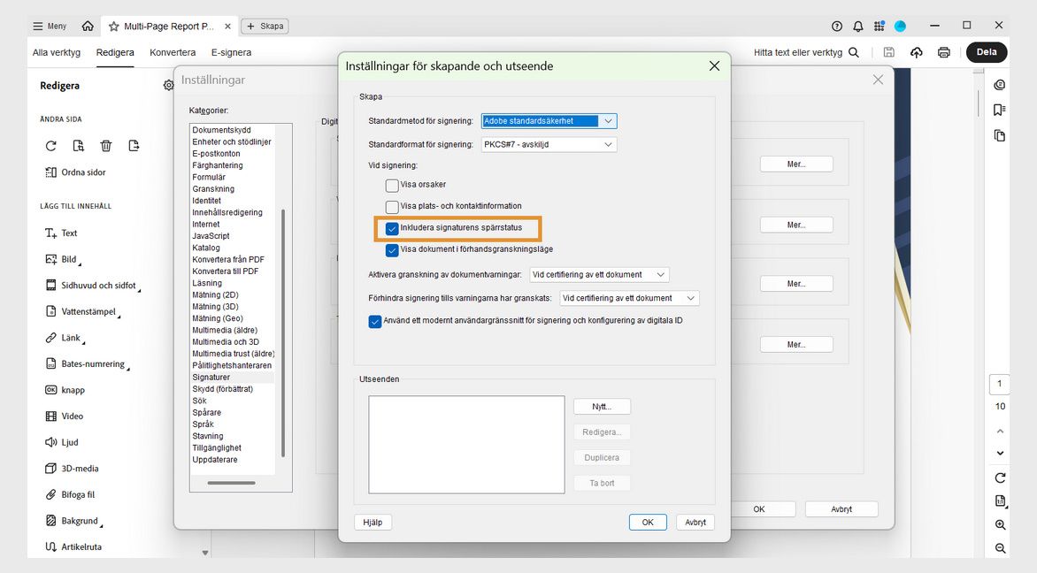Click the Kategorier list vertical scrollbar
The width and height of the screenshot is (1037, 573).
(283, 333)
